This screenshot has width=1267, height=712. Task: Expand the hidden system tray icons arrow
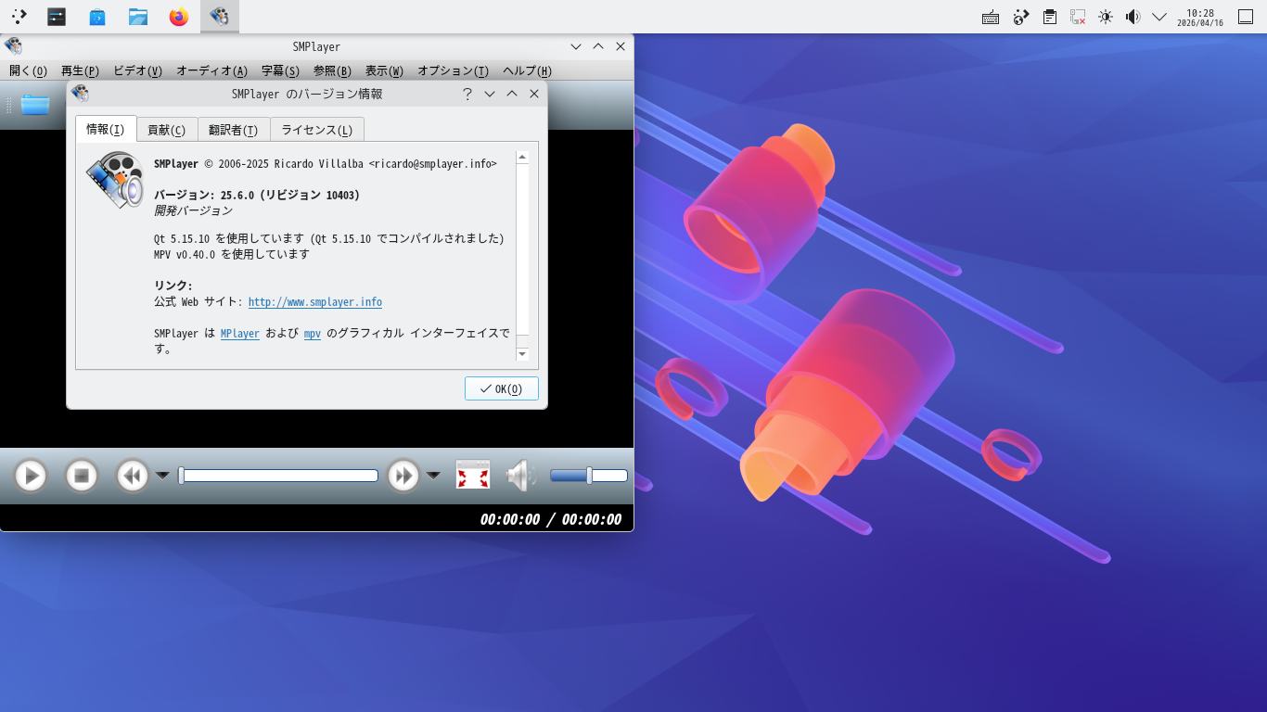click(x=1159, y=17)
